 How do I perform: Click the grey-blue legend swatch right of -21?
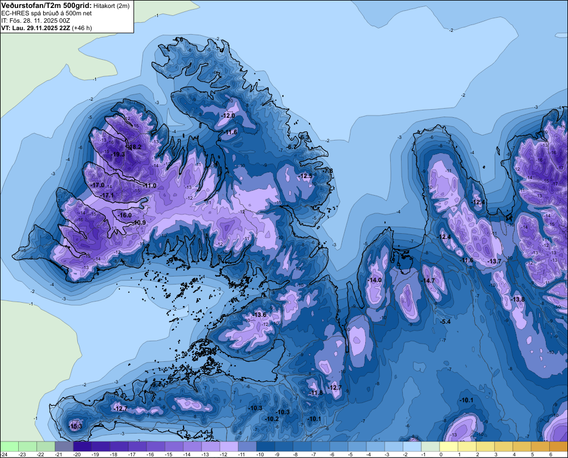pyautogui.click(x=64, y=446)
